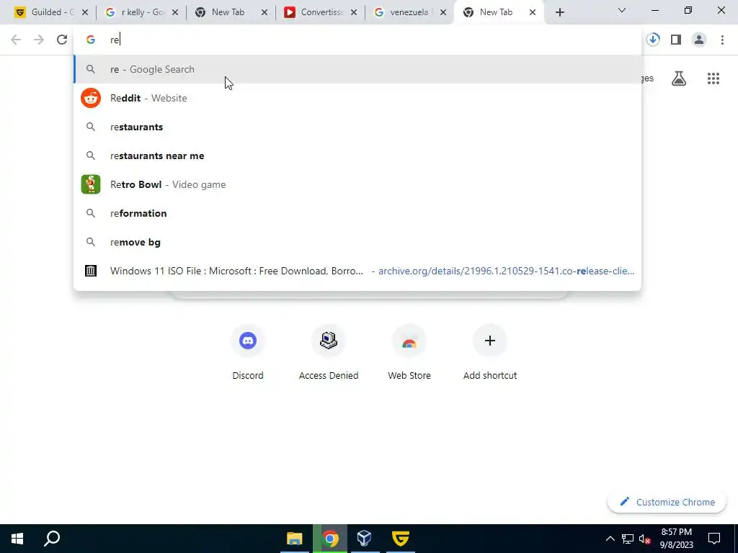The width and height of the screenshot is (738, 553).
Task: Click the Chrome taskbar icon
Action: (330, 539)
